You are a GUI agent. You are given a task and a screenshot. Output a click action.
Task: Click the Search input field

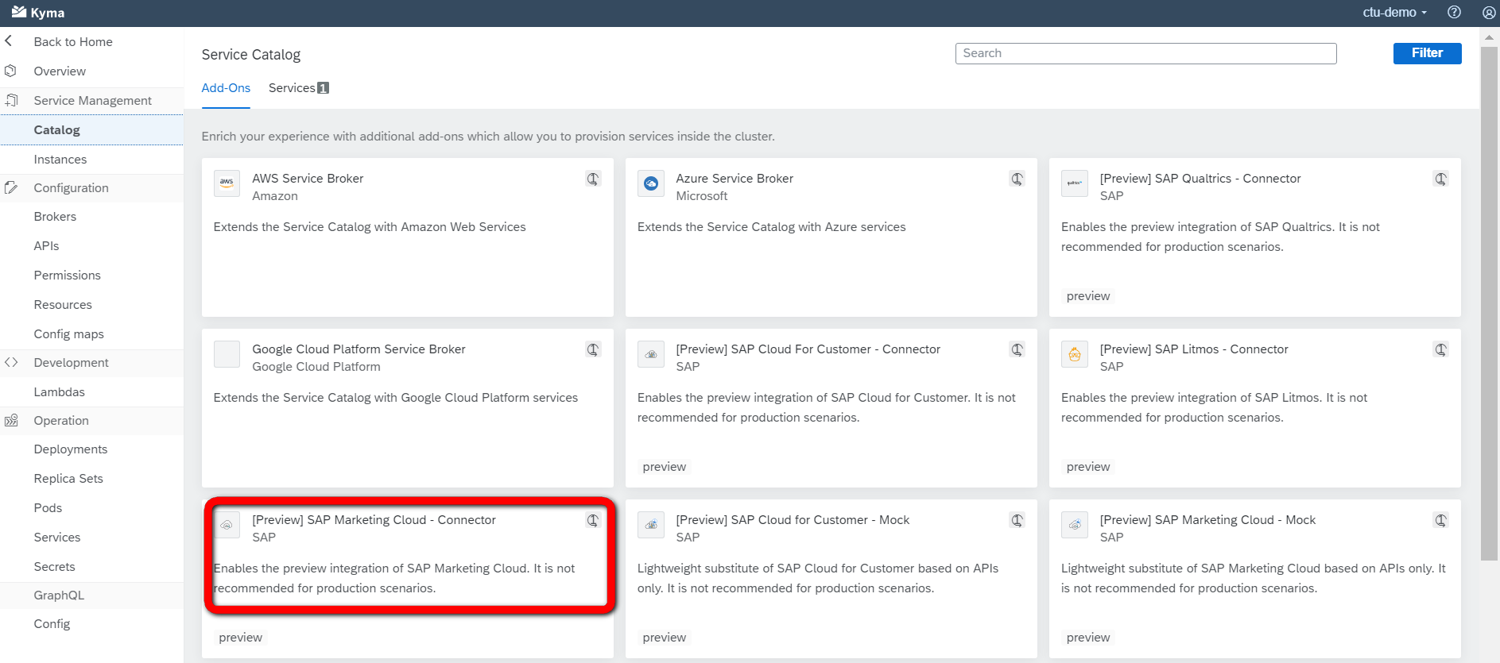[1145, 53]
